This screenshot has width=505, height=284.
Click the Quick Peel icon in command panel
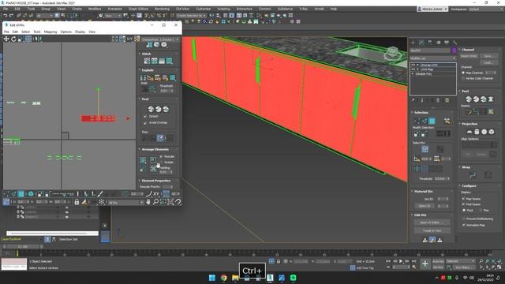point(469,99)
